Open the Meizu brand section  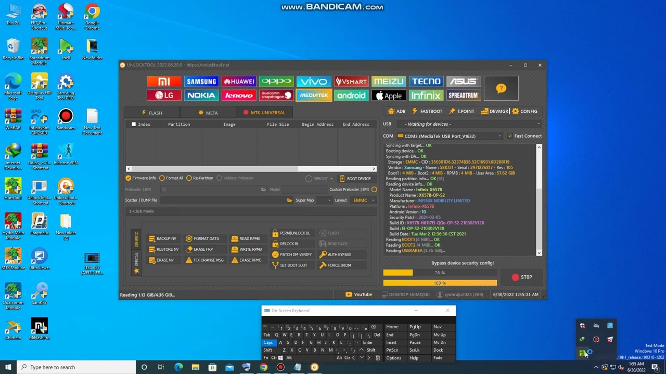coord(389,82)
